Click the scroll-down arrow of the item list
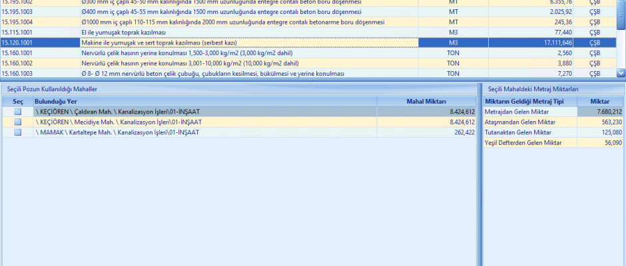The image size is (626, 266). coord(621,73)
